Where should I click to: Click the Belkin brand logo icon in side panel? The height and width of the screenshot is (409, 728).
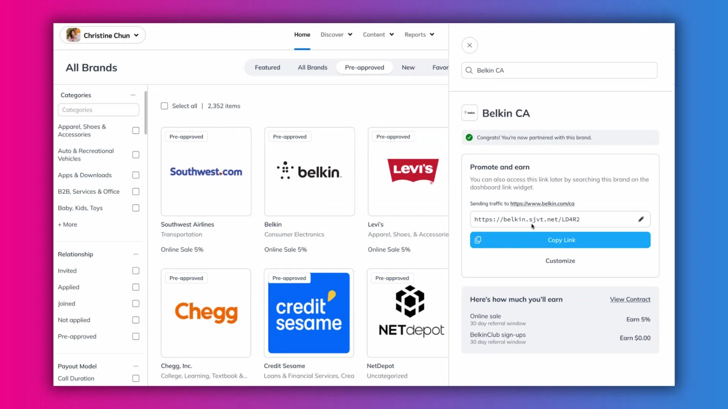coord(469,112)
